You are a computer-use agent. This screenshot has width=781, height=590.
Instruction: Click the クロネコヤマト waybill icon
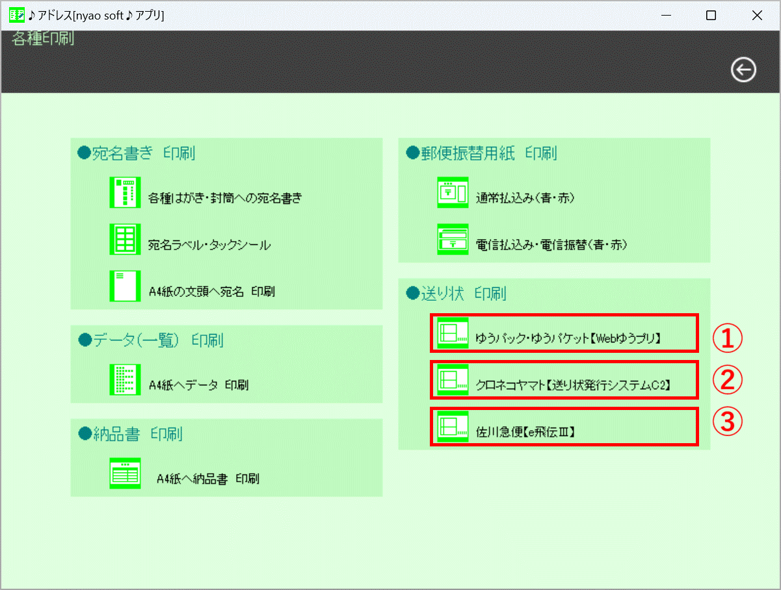453,379
